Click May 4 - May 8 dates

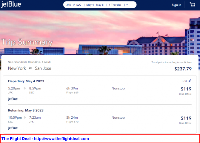point(95,5)
